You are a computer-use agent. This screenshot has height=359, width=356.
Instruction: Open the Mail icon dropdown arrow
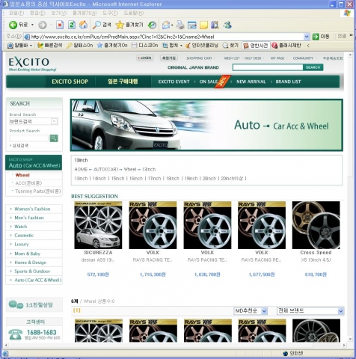pos(172,25)
